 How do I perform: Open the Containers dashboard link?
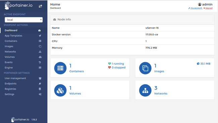click(76, 71)
